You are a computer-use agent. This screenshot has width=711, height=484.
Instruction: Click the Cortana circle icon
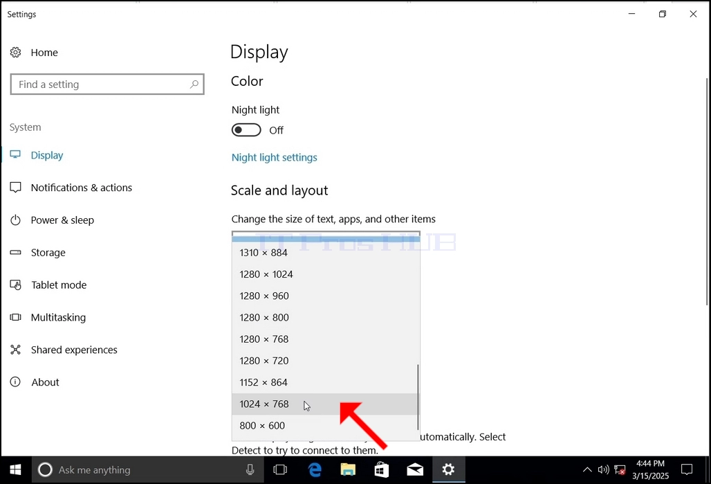[x=45, y=469]
